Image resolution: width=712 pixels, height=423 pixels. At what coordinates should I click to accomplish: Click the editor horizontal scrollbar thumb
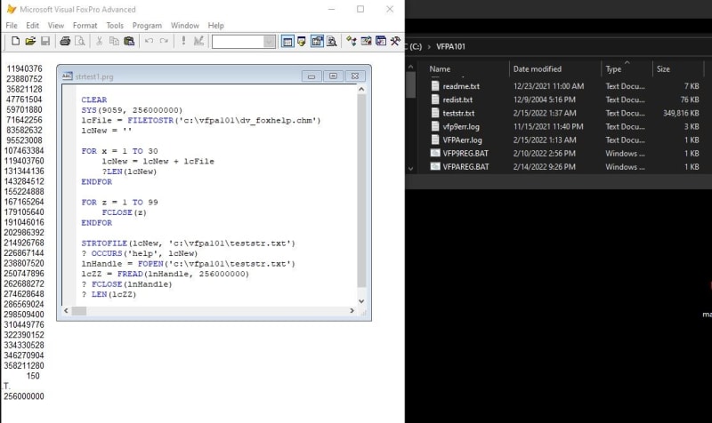pyautogui.click(x=79, y=310)
